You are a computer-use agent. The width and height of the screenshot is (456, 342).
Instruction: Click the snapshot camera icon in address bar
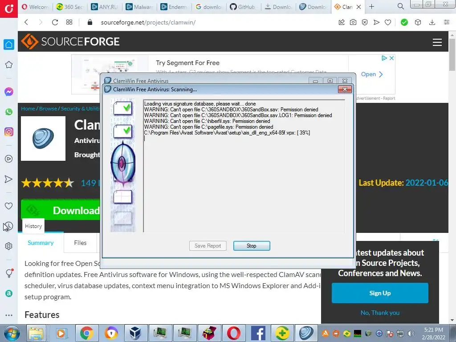[x=353, y=22]
